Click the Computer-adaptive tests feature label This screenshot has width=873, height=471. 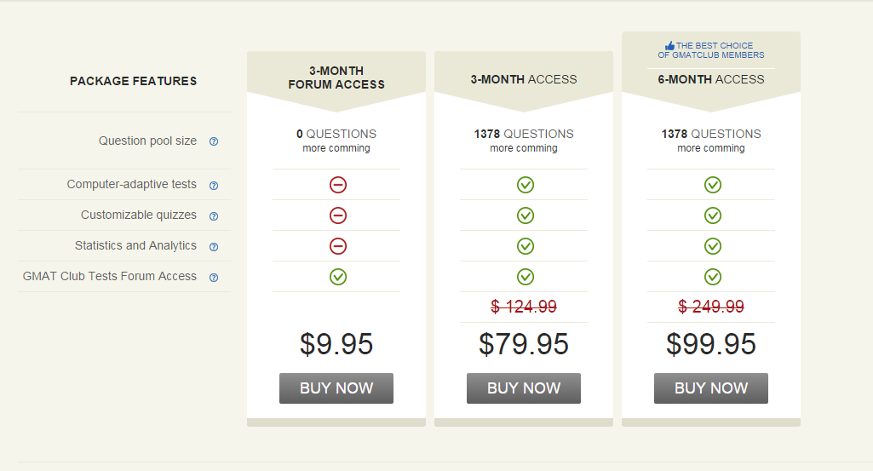132,184
